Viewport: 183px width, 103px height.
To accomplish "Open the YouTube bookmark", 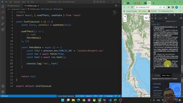I will coord(152,11).
